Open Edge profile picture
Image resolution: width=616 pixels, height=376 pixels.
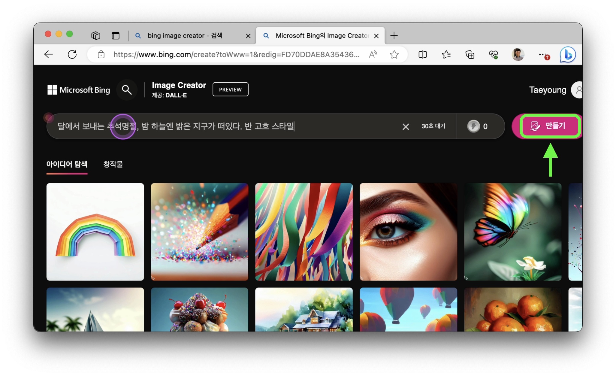click(518, 54)
